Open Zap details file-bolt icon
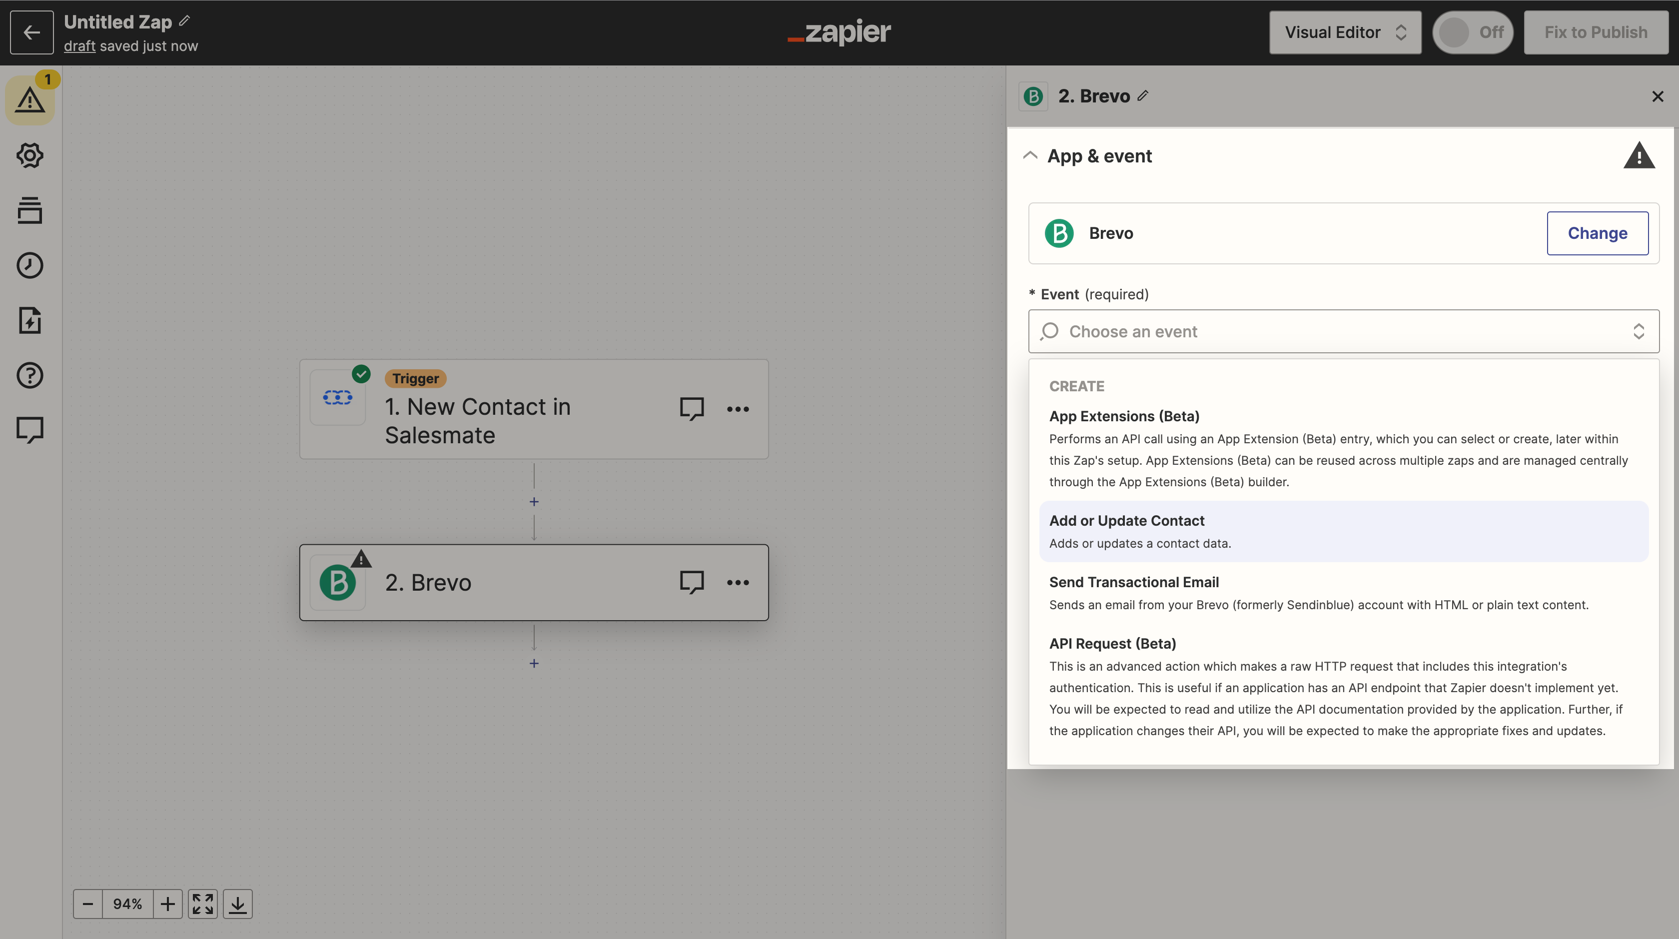 click(30, 320)
